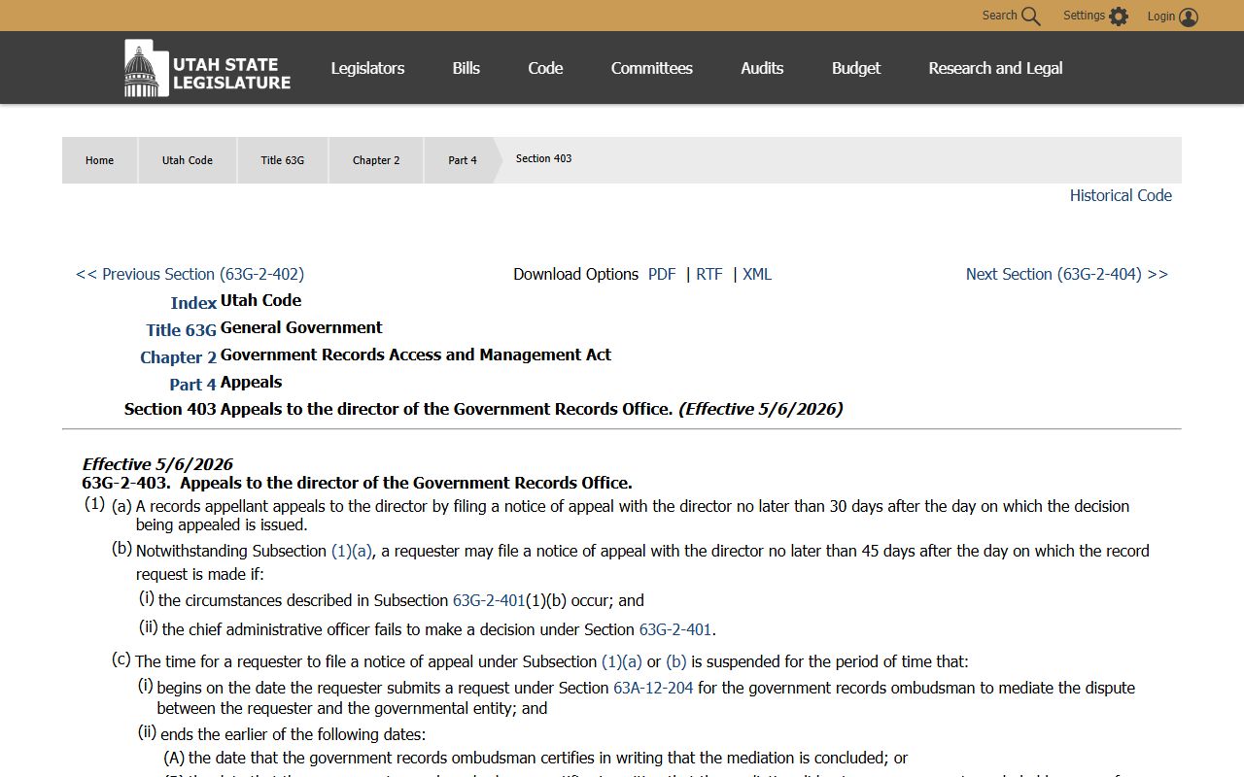Follow the (1)(a) link in subsection (b)
The height and width of the screenshot is (777, 1244).
(352, 551)
